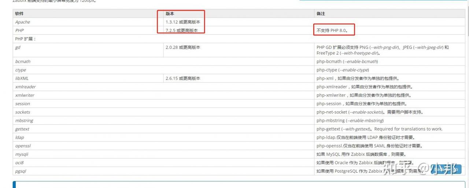Click the 'php-gettext (--with-gettext)' remark
The image size is (469, 188).
380,129
